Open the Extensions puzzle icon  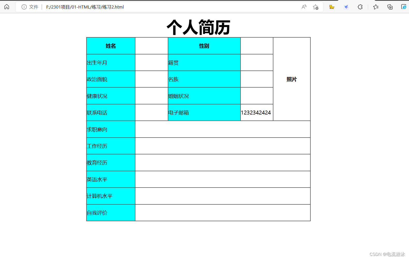point(360,7)
